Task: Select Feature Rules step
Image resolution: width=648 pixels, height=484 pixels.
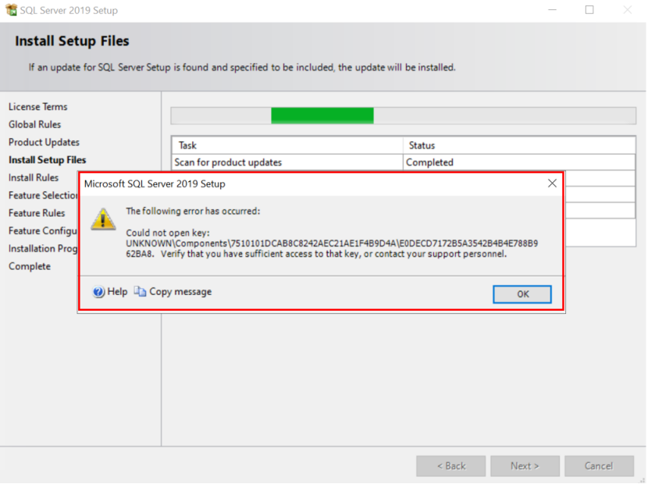Action: coord(37,213)
